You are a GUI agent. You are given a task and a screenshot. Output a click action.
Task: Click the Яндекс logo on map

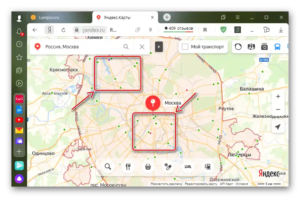point(269,173)
